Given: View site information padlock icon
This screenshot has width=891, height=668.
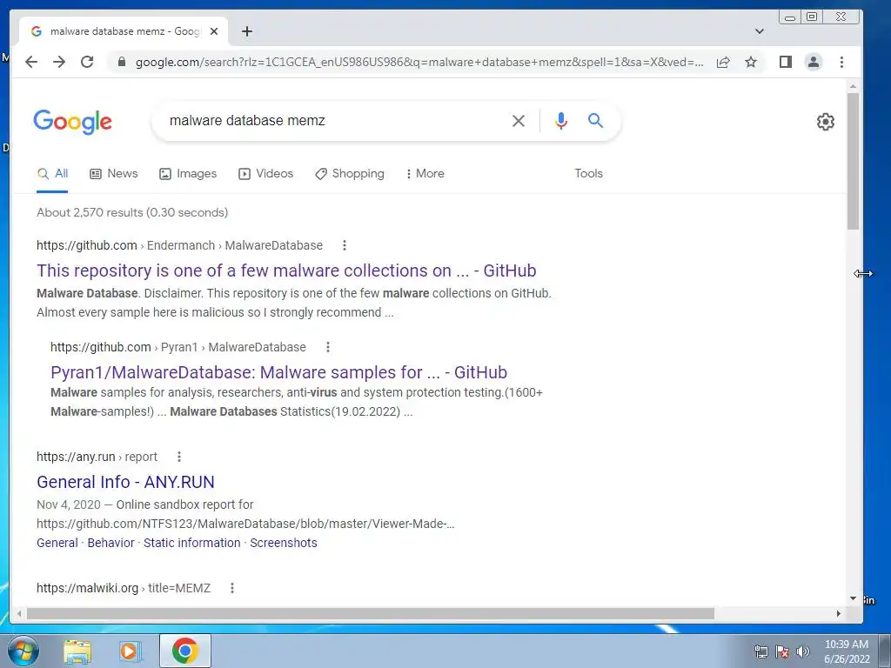Looking at the screenshot, I should click(x=121, y=62).
